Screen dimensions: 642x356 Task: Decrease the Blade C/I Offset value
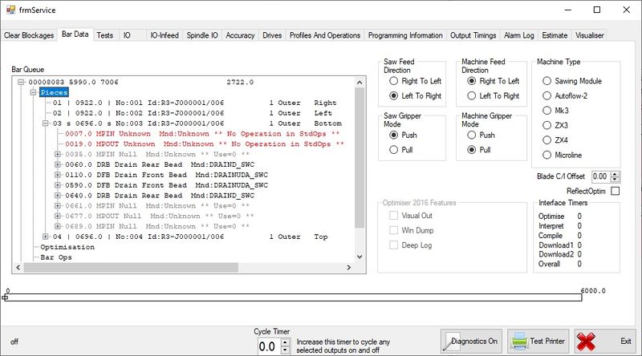coord(615,180)
